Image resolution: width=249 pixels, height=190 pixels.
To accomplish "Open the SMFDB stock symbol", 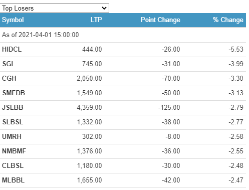I will point(14,93).
